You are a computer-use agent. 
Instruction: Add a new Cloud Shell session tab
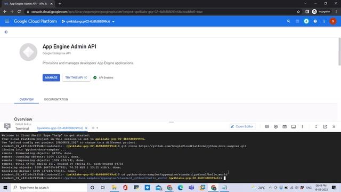93,128
